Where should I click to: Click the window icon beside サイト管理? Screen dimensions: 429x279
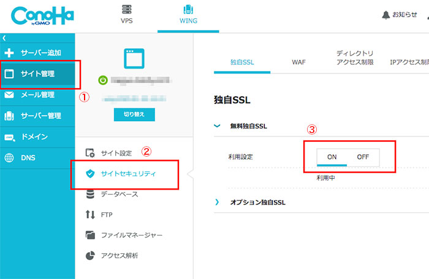(9, 74)
